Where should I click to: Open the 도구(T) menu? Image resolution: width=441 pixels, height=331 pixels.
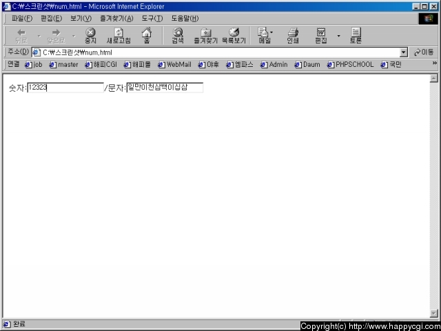click(x=152, y=19)
